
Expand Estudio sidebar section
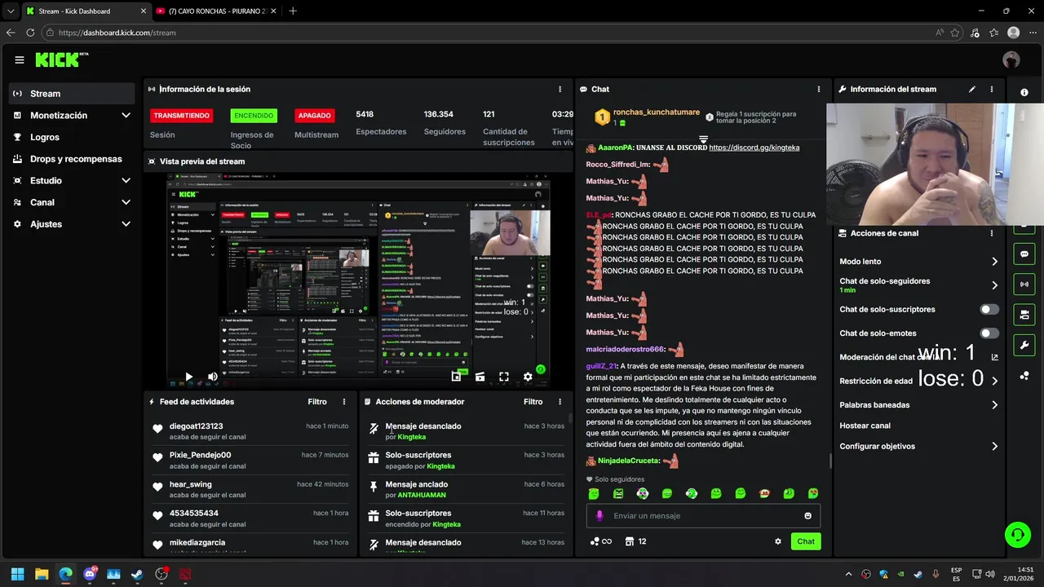pos(126,181)
